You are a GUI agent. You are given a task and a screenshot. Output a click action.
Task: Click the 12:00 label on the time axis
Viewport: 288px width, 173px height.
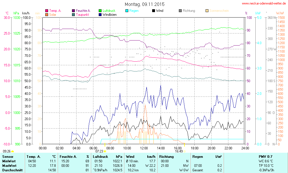pyautogui.click(x=144, y=148)
